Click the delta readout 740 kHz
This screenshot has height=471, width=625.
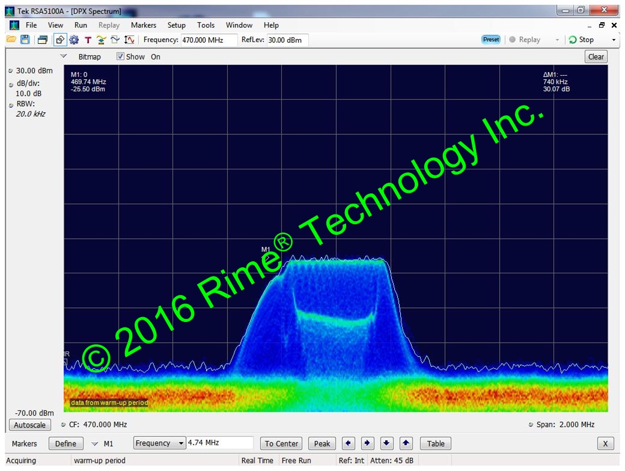555,82
